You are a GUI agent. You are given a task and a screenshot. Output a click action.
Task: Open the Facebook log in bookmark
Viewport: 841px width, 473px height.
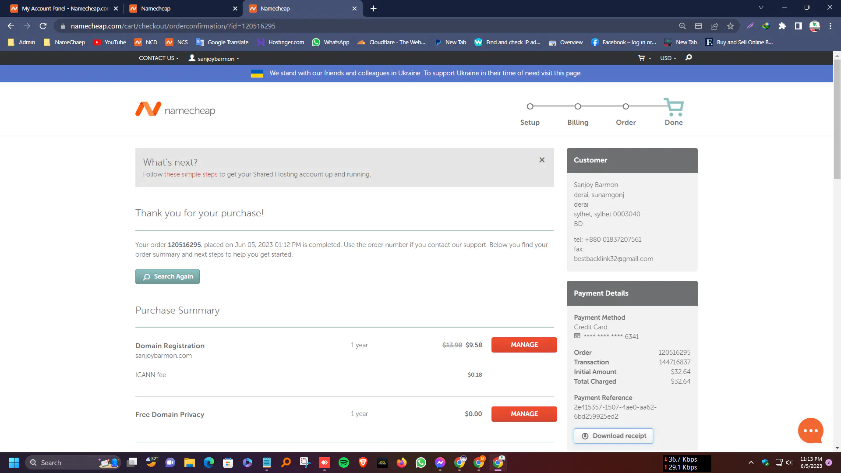click(623, 42)
